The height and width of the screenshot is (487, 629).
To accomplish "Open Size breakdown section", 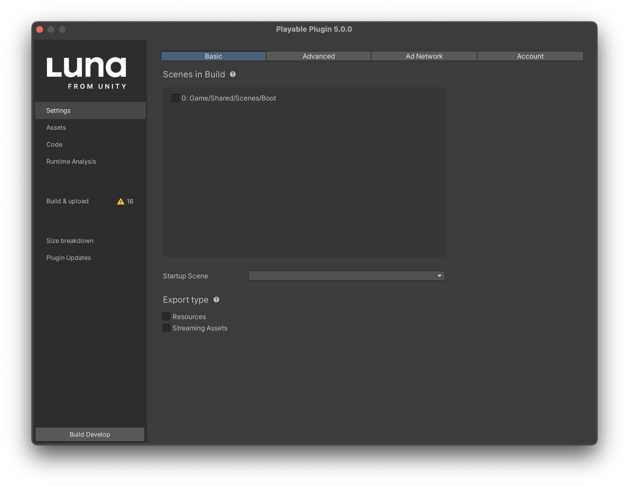I will point(69,240).
